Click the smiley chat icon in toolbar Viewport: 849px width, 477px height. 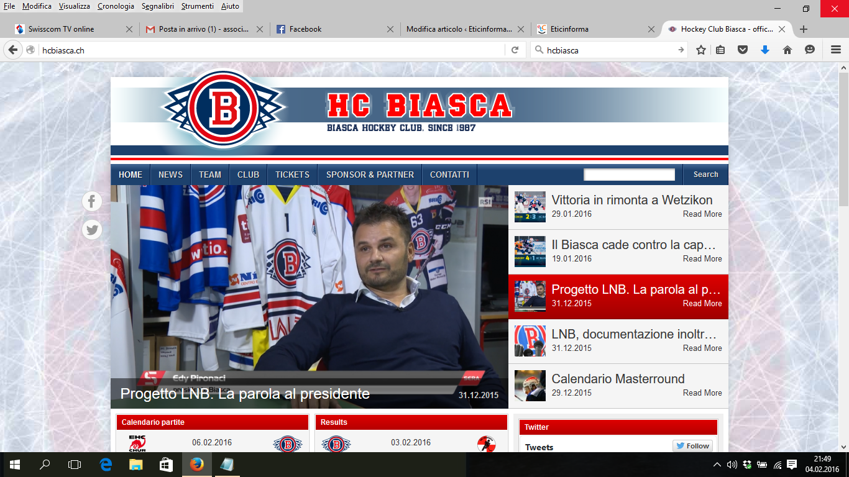[x=810, y=50]
